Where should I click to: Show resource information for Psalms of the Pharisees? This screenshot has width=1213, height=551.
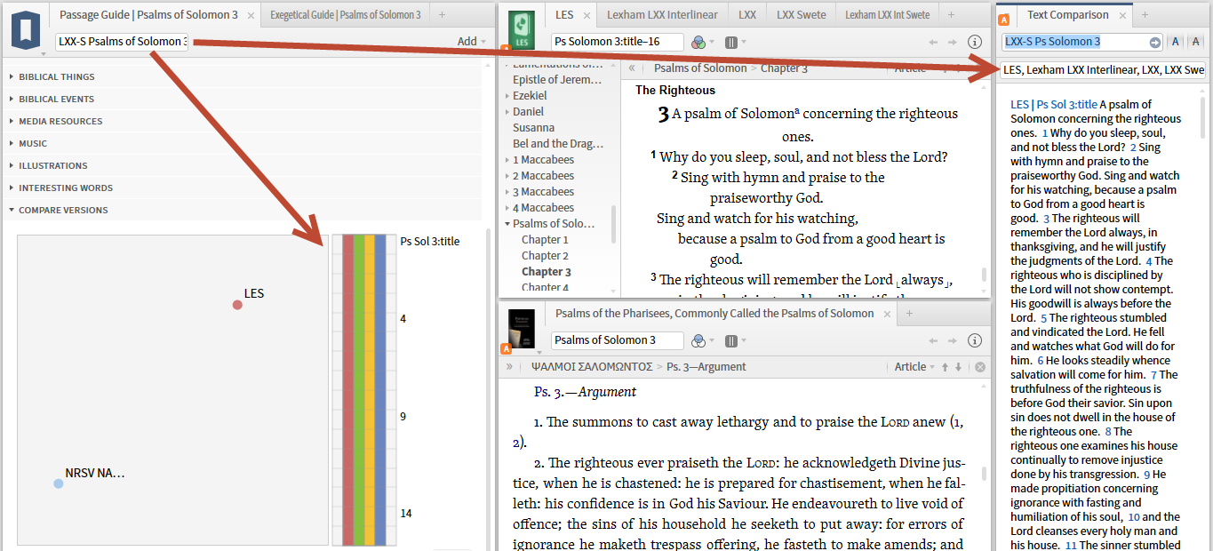975,340
